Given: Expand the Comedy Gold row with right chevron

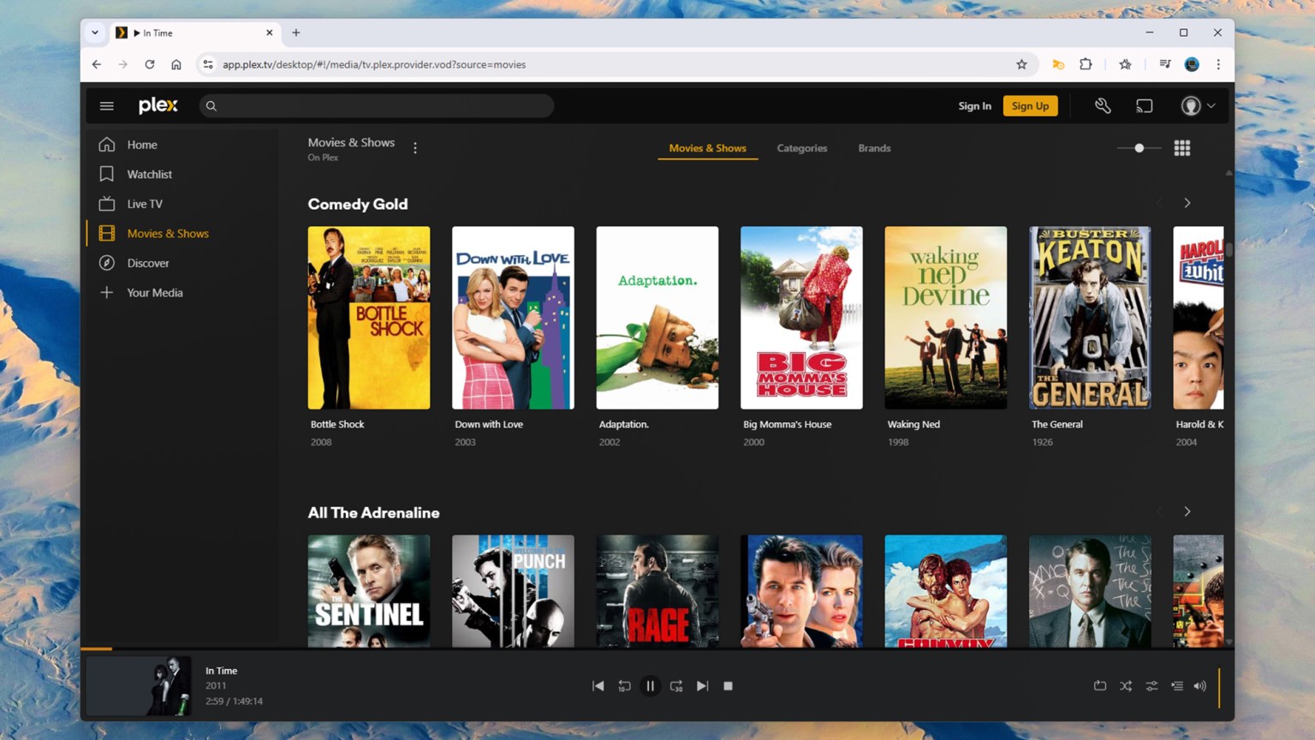Looking at the screenshot, I should [x=1187, y=203].
